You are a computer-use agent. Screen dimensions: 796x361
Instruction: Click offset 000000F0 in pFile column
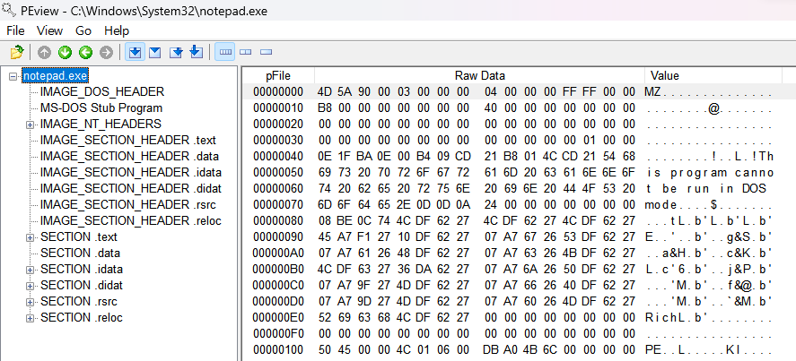click(x=278, y=333)
